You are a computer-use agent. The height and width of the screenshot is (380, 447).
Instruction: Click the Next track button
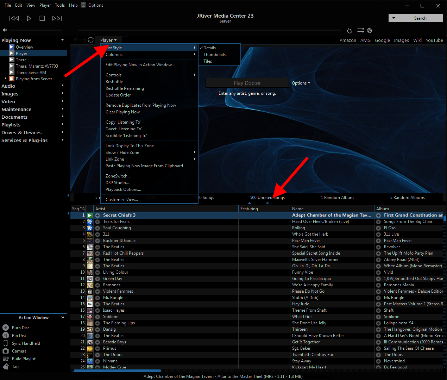pos(57,18)
